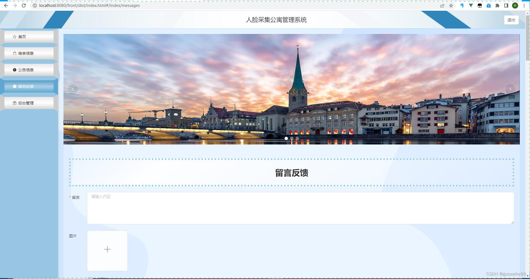Image resolution: width=530 pixels, height=279 pixels.
Task: Click the site info icon in address bar
Action: pos(35,6)
